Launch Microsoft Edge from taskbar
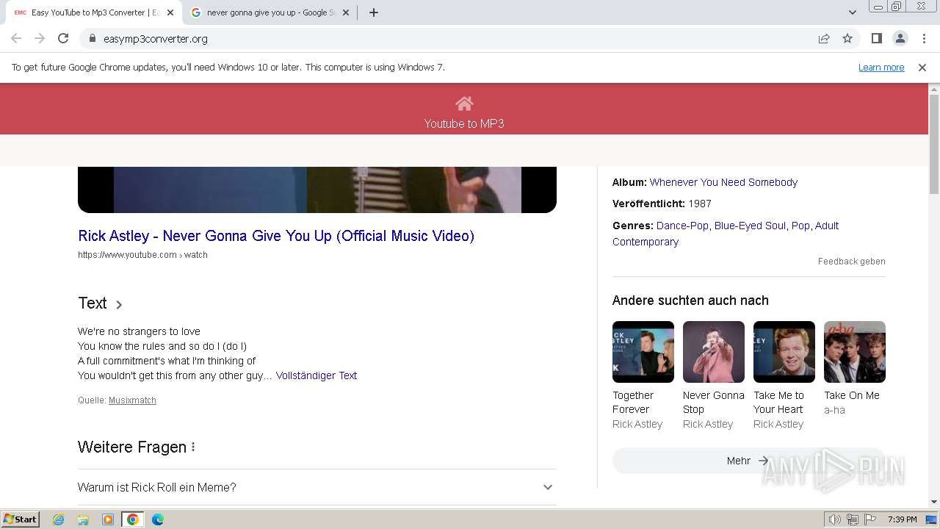940x529 pixels. coord(157,519)
